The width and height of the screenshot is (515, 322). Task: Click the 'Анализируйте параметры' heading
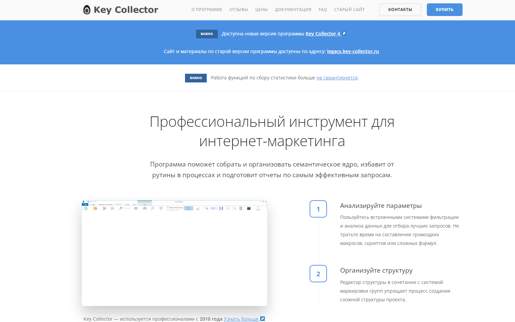tap(381, 206)
